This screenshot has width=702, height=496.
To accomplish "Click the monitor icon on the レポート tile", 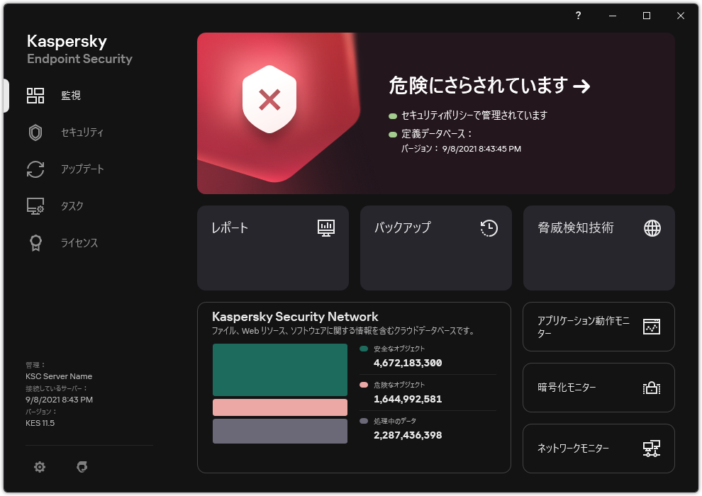I will (x=326, y=228).
